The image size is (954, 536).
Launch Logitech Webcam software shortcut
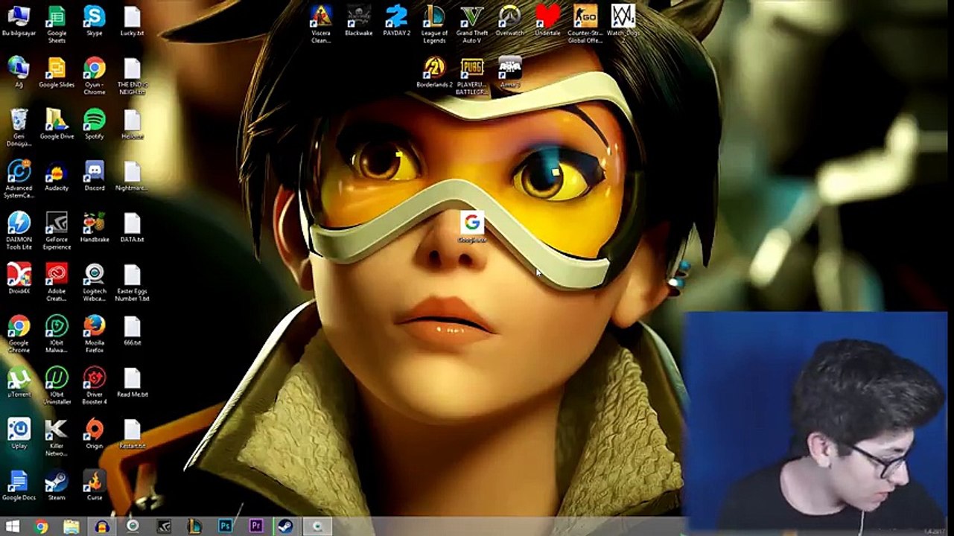94,281
